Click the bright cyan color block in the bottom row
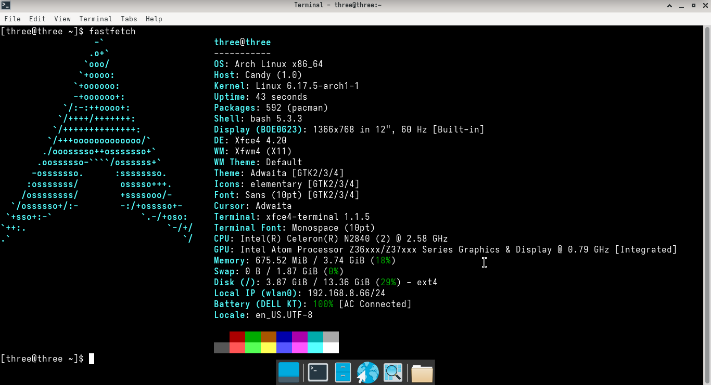Viewport: 711px width, 385px height. click(x=315, y=348)
